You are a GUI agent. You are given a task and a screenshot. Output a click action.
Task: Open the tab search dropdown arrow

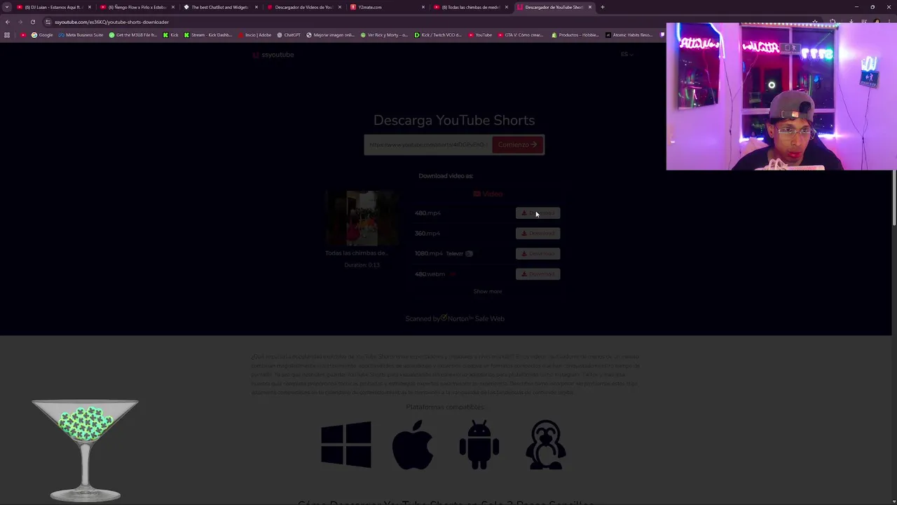pos(7,7)
